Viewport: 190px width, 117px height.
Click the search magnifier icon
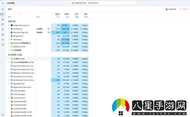click(x=69, y=3)
